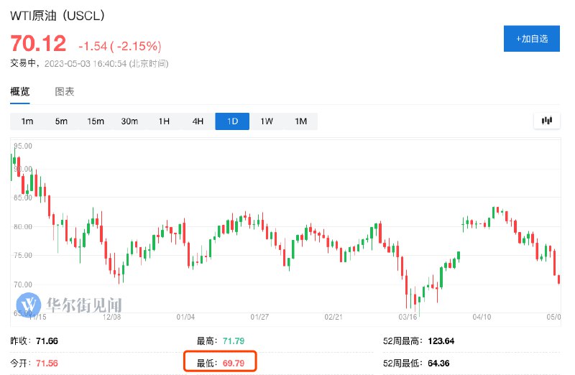The height and width of the screenshot is (375, 575).
Task: Click the 最低 value 69.79
Action: pyautogui.click(x=233, y=364)
